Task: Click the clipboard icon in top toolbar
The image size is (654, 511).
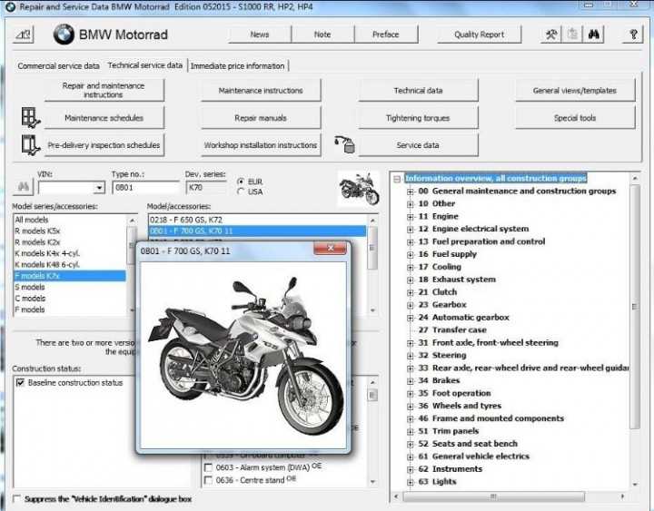Action: point(572,34)
